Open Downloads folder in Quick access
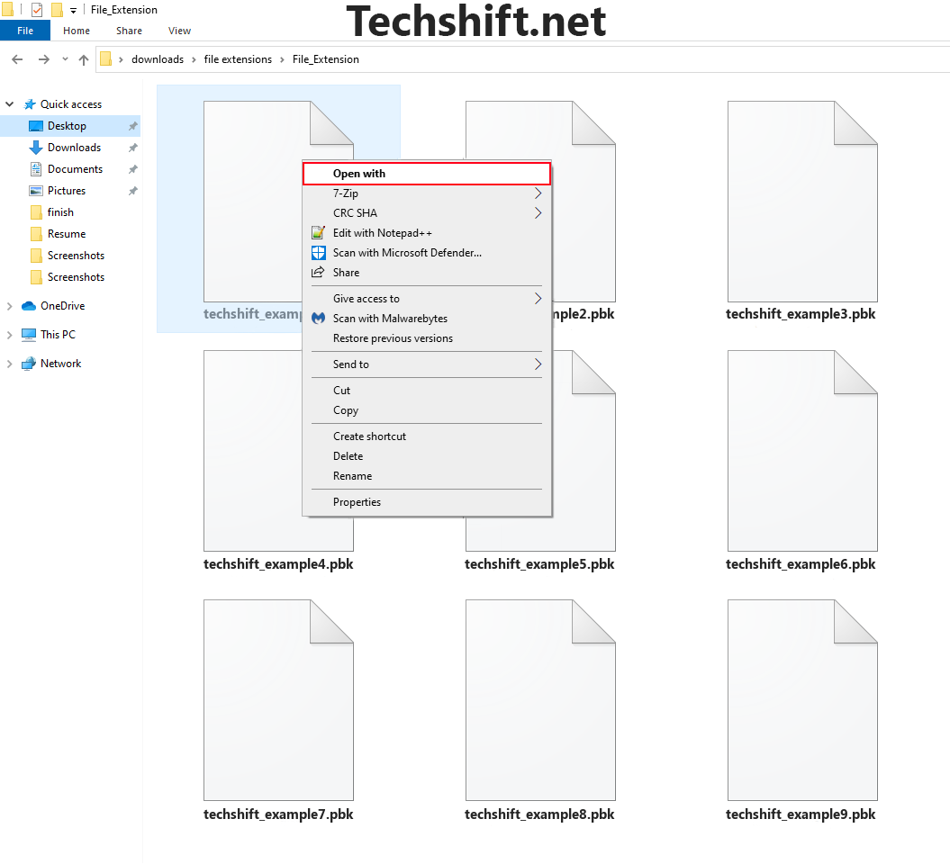 tap(74, 148)
